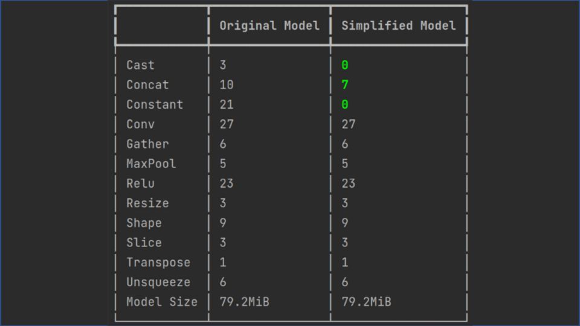
Task: Click the Original Model value 21 for Constant
Action: point(227,104)
